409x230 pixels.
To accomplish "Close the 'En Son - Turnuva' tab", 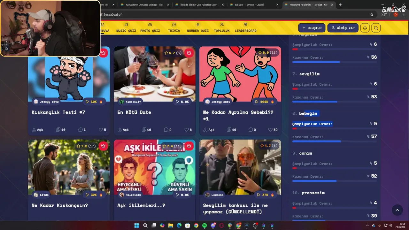I will 277,4.
